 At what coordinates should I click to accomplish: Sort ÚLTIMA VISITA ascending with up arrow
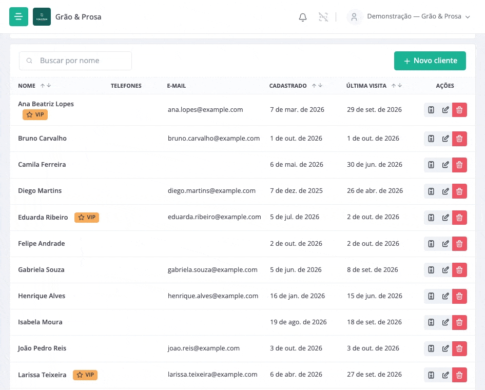tap(394, 86)
